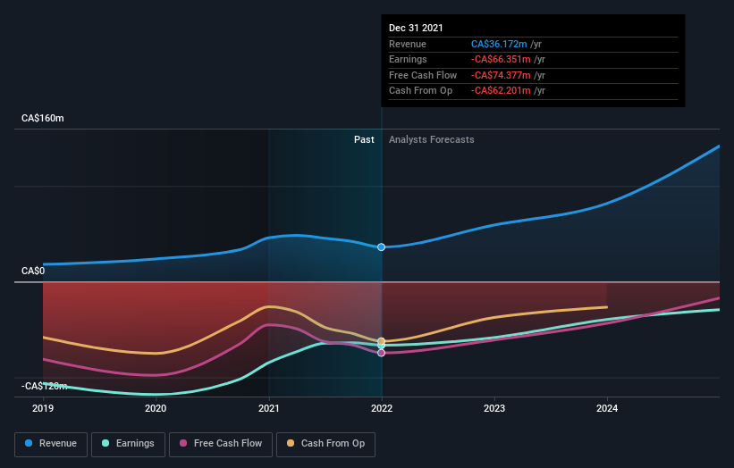
Task: Click the blue Revenue data point at 2022
Action: [x=382, y=247]
